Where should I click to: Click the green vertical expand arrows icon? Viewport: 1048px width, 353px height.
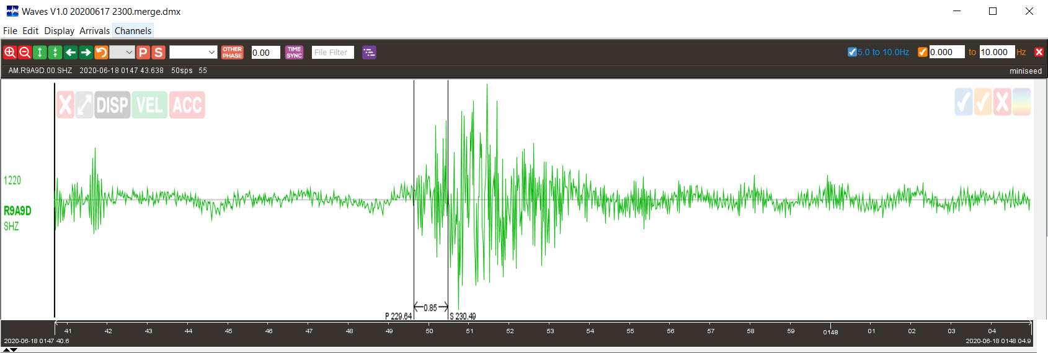tap(40, 53)
